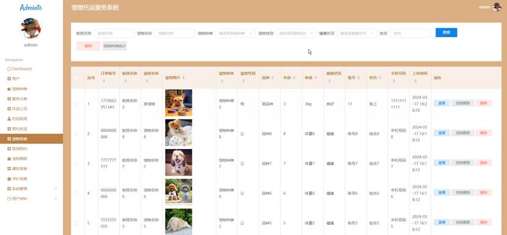Screen dimensions: 507x235
Task: Click 宠物跟踪 button in row 5
Action: [x=462, y=222]
